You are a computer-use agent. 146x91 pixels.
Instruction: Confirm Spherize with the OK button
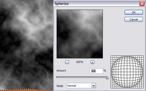click(134, 12)
